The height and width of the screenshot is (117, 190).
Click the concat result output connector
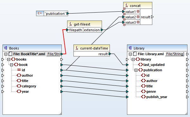152,17
